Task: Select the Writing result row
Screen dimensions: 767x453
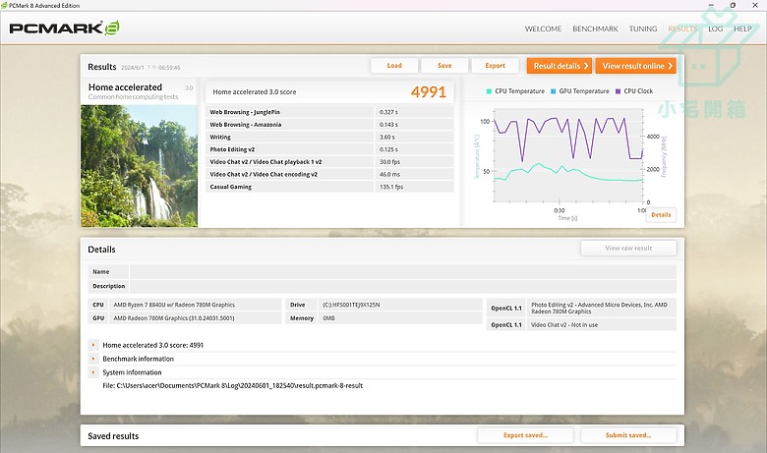Action: coord(329,137)
